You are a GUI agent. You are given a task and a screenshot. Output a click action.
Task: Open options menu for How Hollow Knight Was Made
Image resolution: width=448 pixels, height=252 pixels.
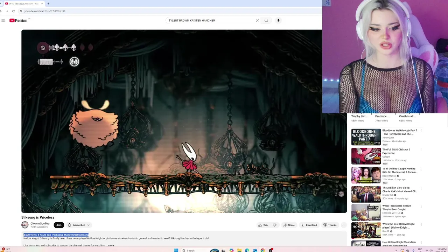pos(421,243)
